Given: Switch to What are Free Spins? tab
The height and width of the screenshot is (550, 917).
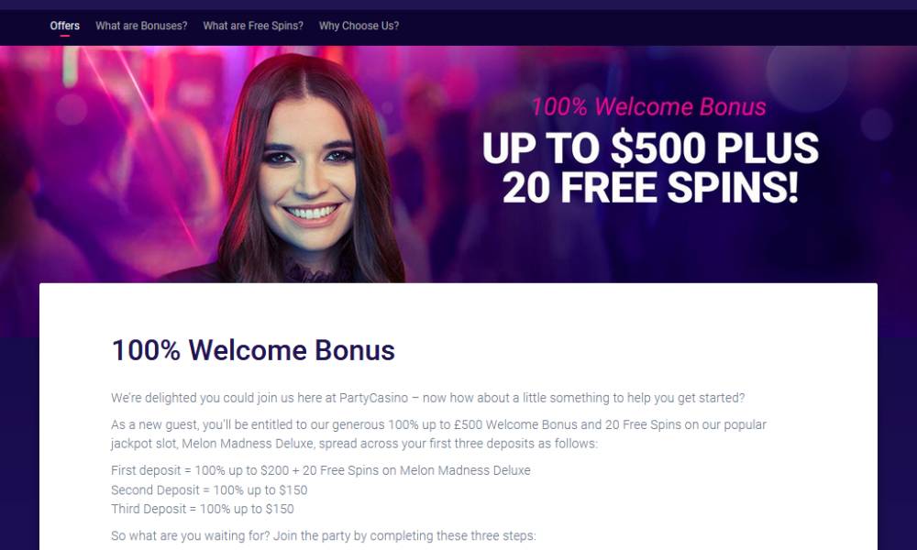Looking at the screenshot, I should pos(253,26).
